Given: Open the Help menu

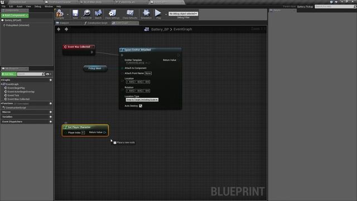Looking at the screenshot, I should pyautogui.click(x=59, y=7).
